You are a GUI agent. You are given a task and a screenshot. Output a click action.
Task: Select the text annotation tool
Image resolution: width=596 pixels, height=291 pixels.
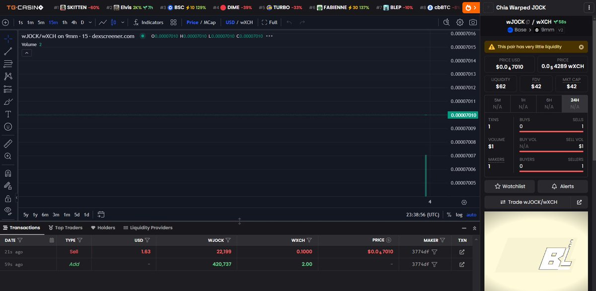(x=8, y=114)
